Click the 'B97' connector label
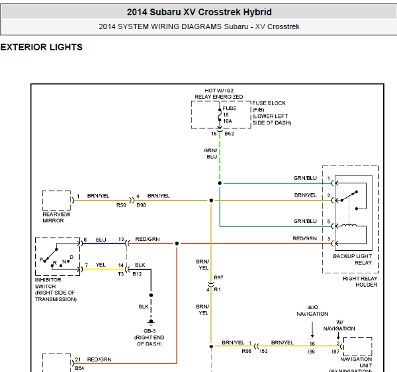The image size is (397, 372). [219, 277]
